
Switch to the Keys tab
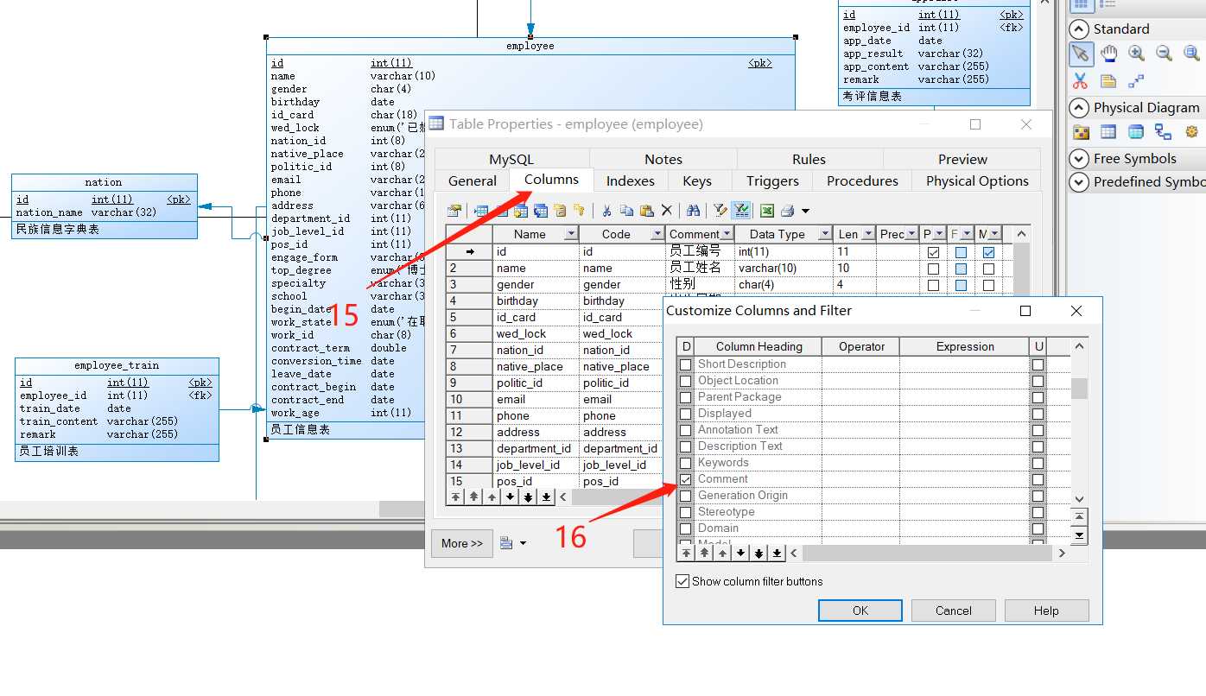(x=697, y=180)
